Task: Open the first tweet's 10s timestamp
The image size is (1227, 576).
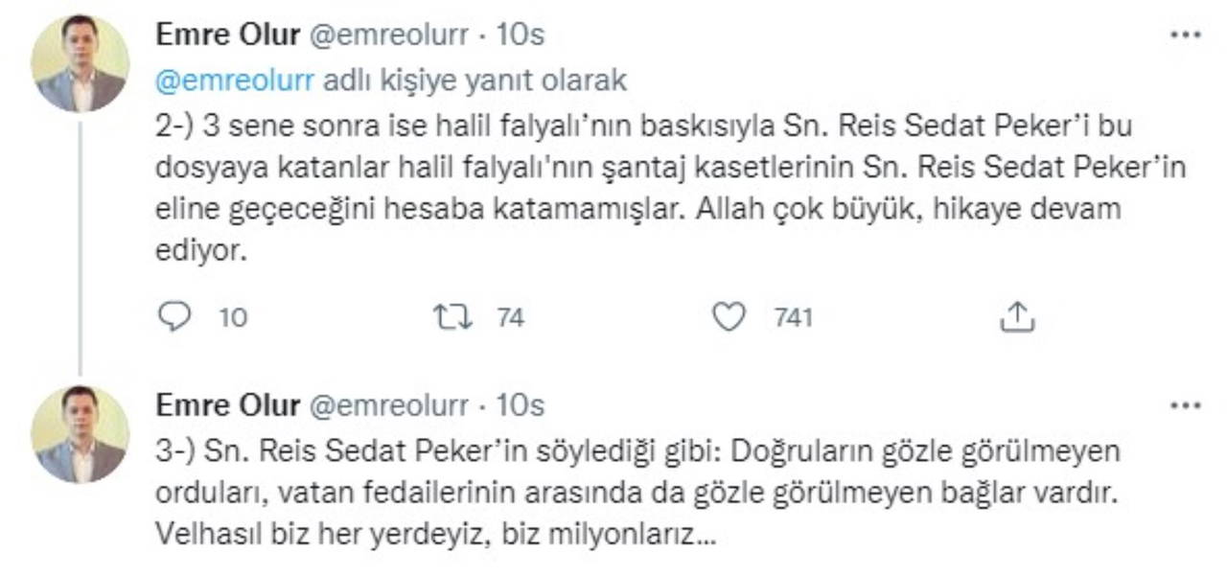Action: point(521,35)
